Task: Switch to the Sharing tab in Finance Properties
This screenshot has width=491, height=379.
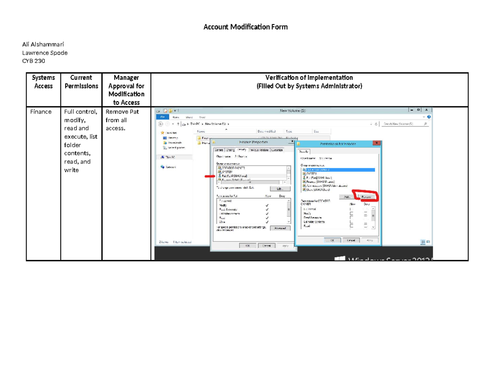Action: pos(230,150)
